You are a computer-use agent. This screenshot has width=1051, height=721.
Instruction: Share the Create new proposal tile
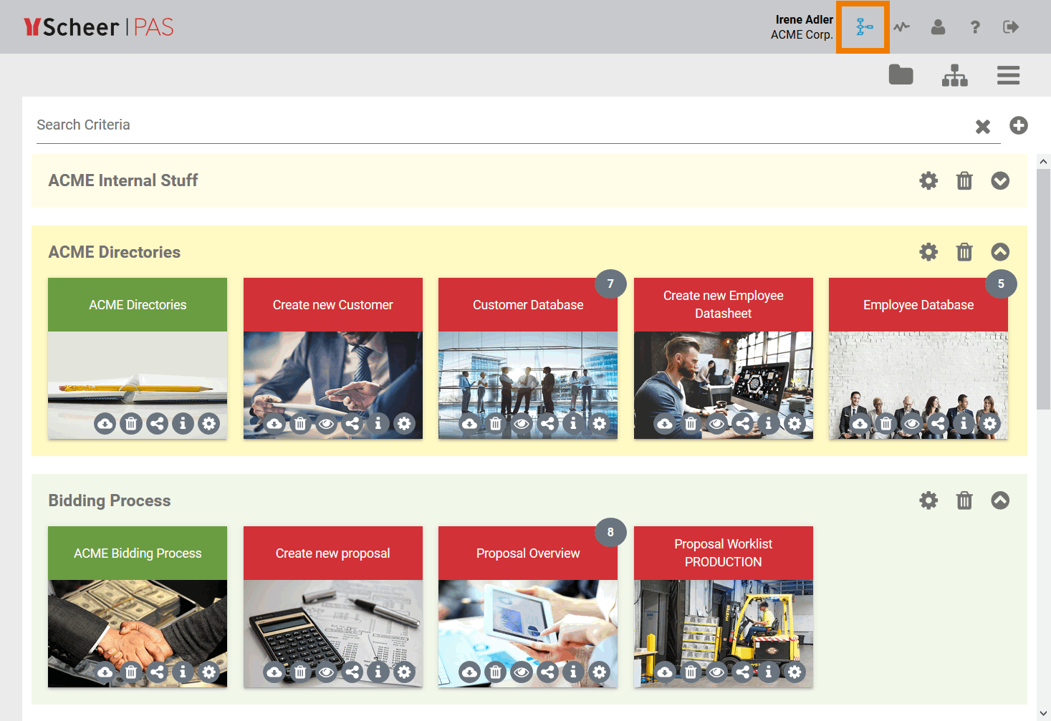coord(352,672)
